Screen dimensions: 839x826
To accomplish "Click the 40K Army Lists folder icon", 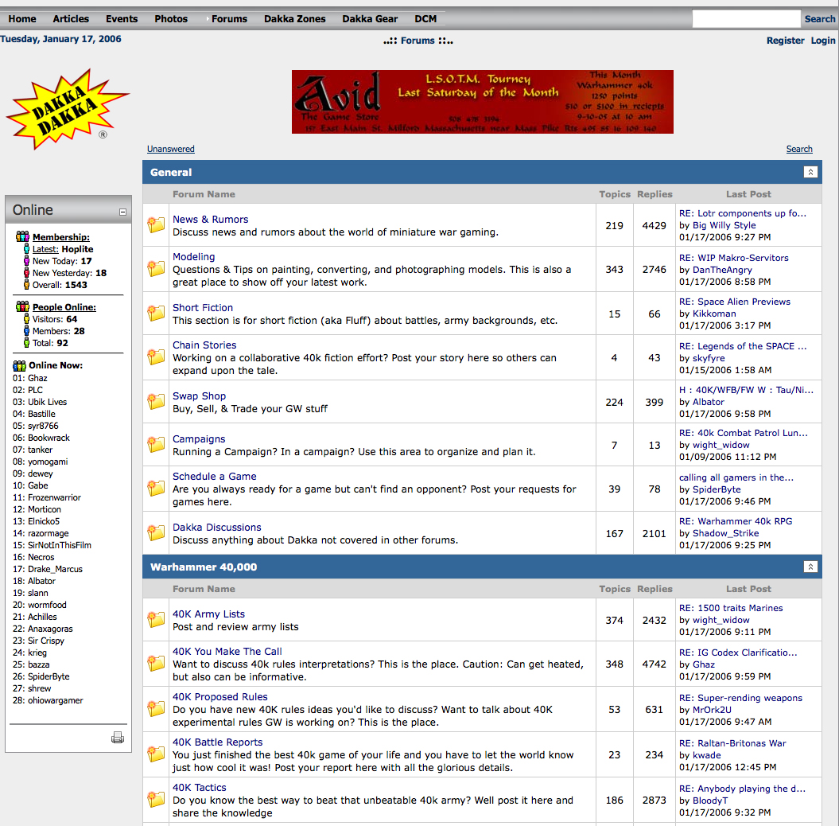I will click(x=156, y=619).
